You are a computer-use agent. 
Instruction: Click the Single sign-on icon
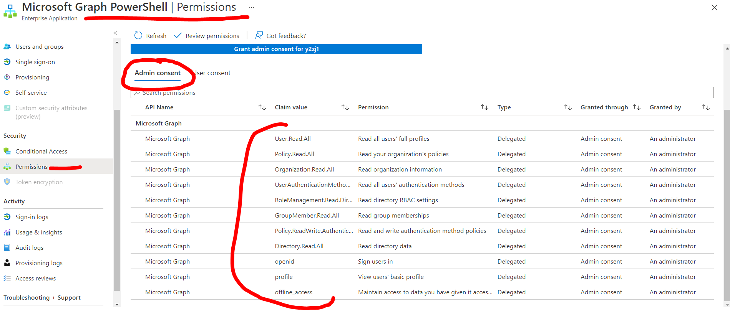click(x=7, y=62)
